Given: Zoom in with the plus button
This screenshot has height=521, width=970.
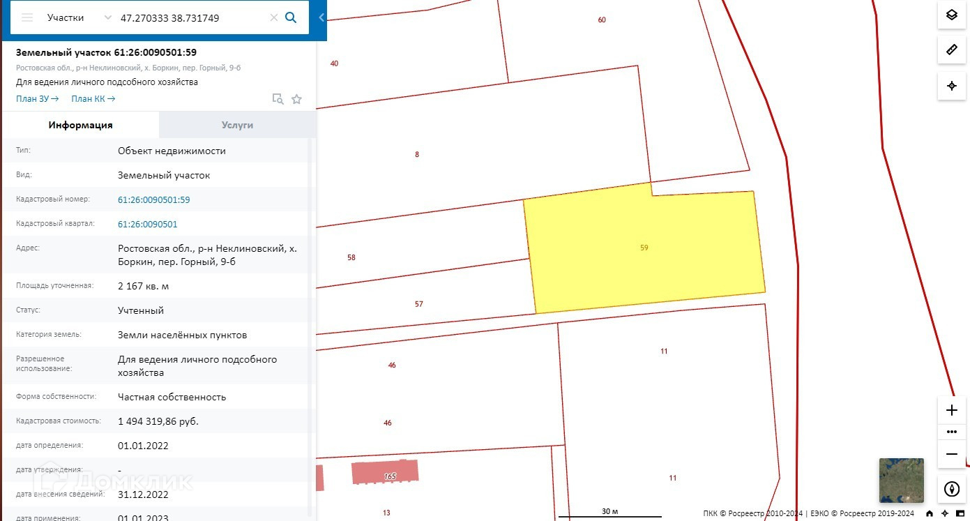Looking at the screenshot, I should [x=952, y=410].
